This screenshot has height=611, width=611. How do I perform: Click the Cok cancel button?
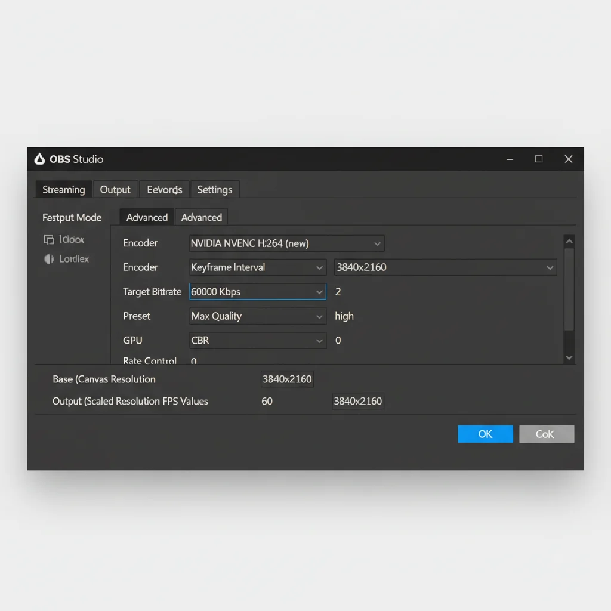tap(547, 434)
